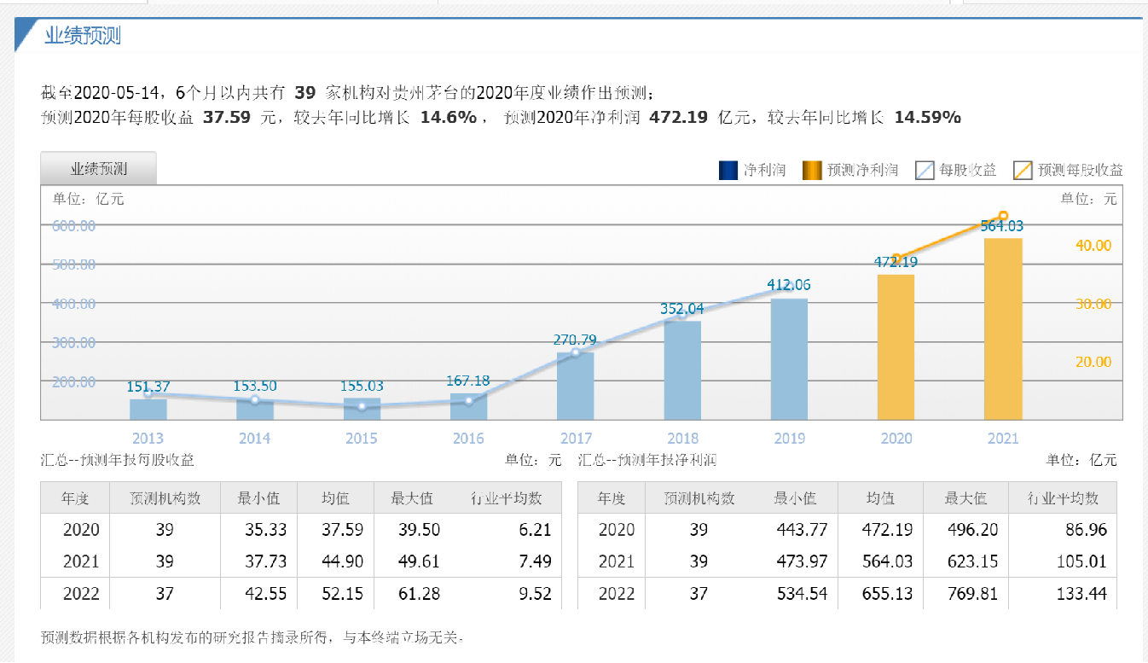Viewport: 1148px width, 663px height.
Task: Click the 564.03 data label
Action: tap(1003, 226)
